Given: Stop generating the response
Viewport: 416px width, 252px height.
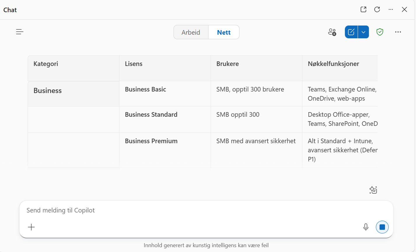Looking at the screenshot, I should click(x=382, y=227).
